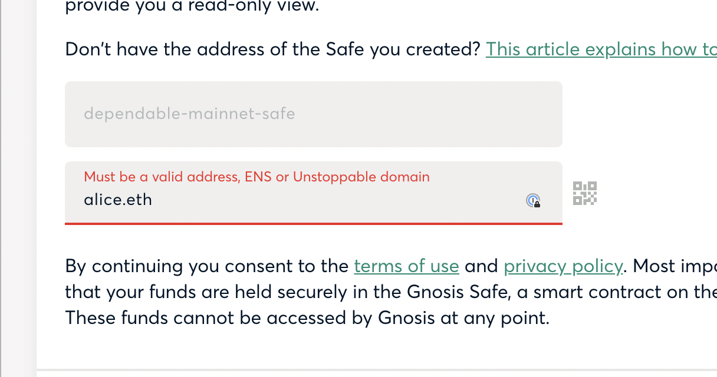Screen dimensions: 717x377
Task: Open the QR code scanner for the address
Action: (584, 193)
